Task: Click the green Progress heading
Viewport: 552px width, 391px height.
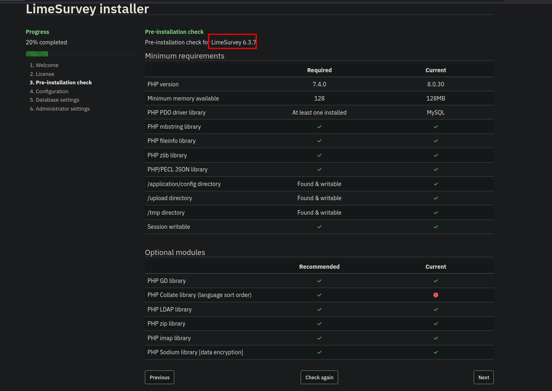Action: coord(38,32)
